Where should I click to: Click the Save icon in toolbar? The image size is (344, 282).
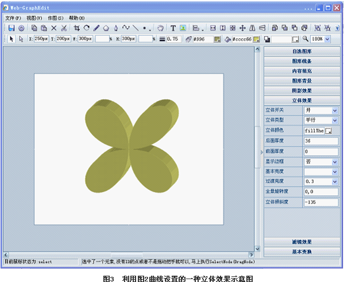point(11,28)
